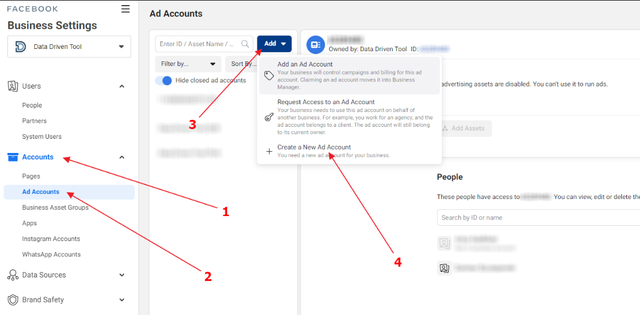This screenshot has width=640, height=315.
Task: Open the hamburger menu next to Facebook
Action: click(126, 9)
